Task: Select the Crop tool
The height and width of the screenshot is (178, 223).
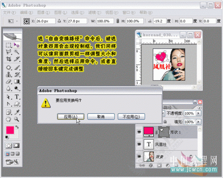Action: pyautogui.click(x=8, y=59)
